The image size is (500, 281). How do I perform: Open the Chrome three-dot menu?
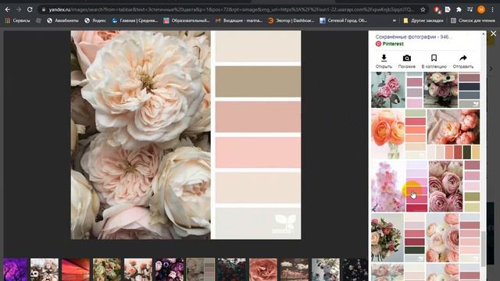point(493,9)
